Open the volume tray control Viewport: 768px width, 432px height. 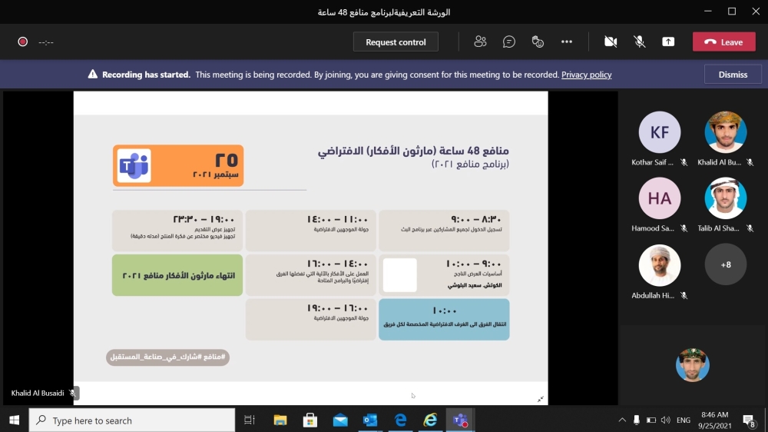pyautogui.click(x=665, y=420)
